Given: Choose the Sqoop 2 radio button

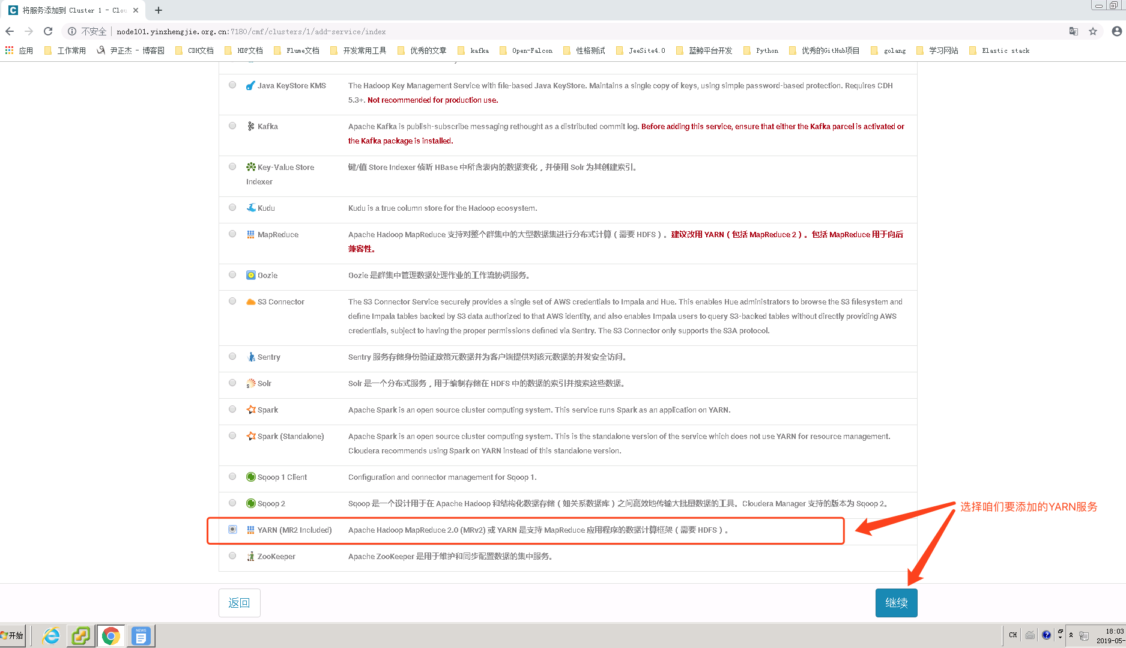Looking at the screenshot, I should (232, 503).
